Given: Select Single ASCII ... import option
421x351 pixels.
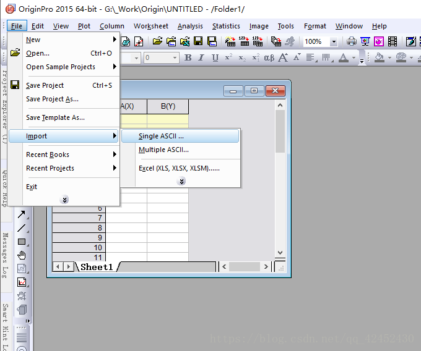Looking at the screenshot, I should [x=180, y=136].
